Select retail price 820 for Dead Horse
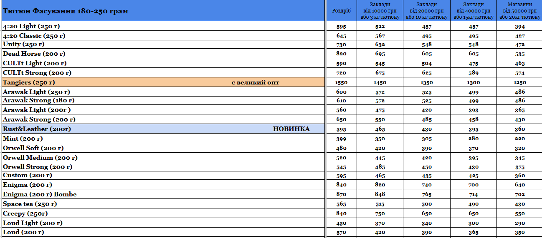Screen dimensions: 542x238 (341, 54)
